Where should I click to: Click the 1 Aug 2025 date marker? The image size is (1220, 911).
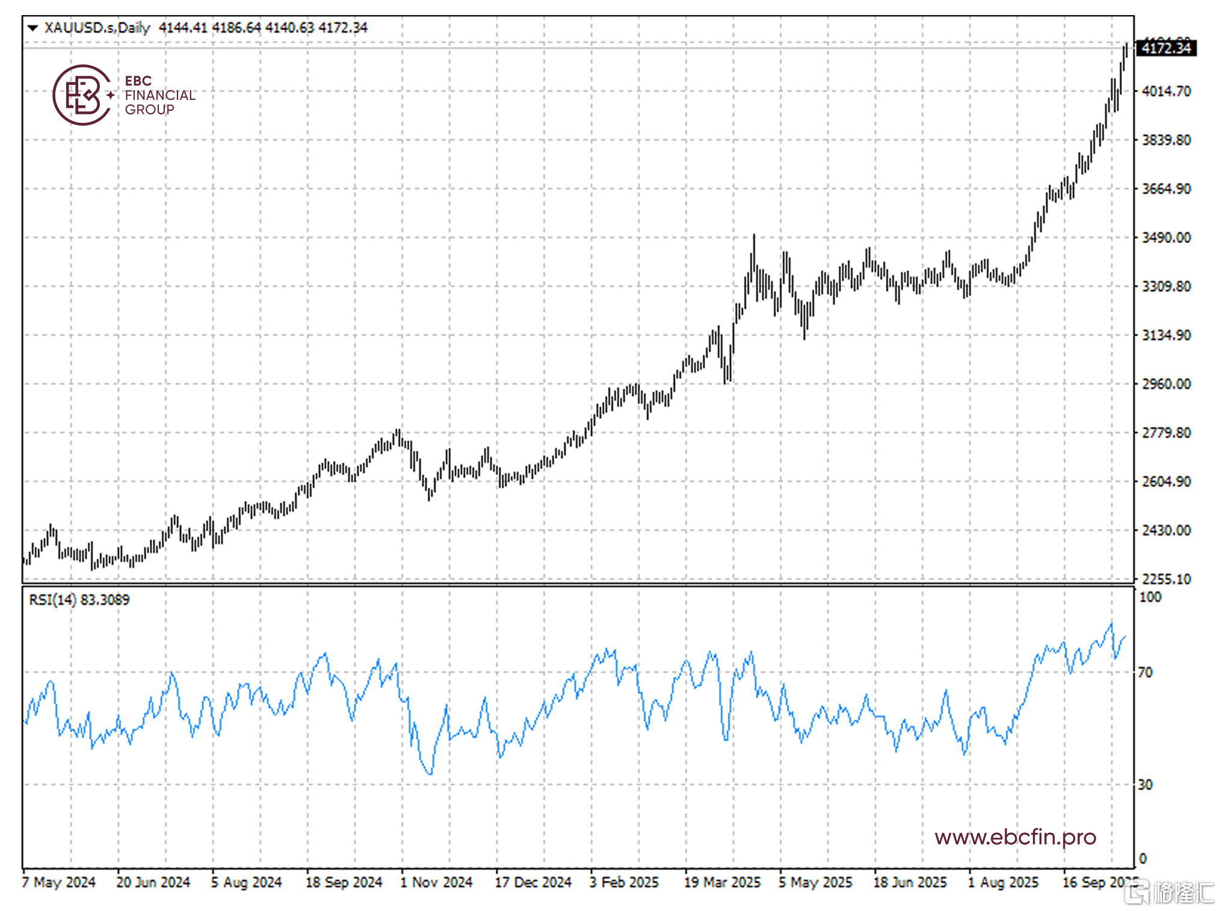1003,882
